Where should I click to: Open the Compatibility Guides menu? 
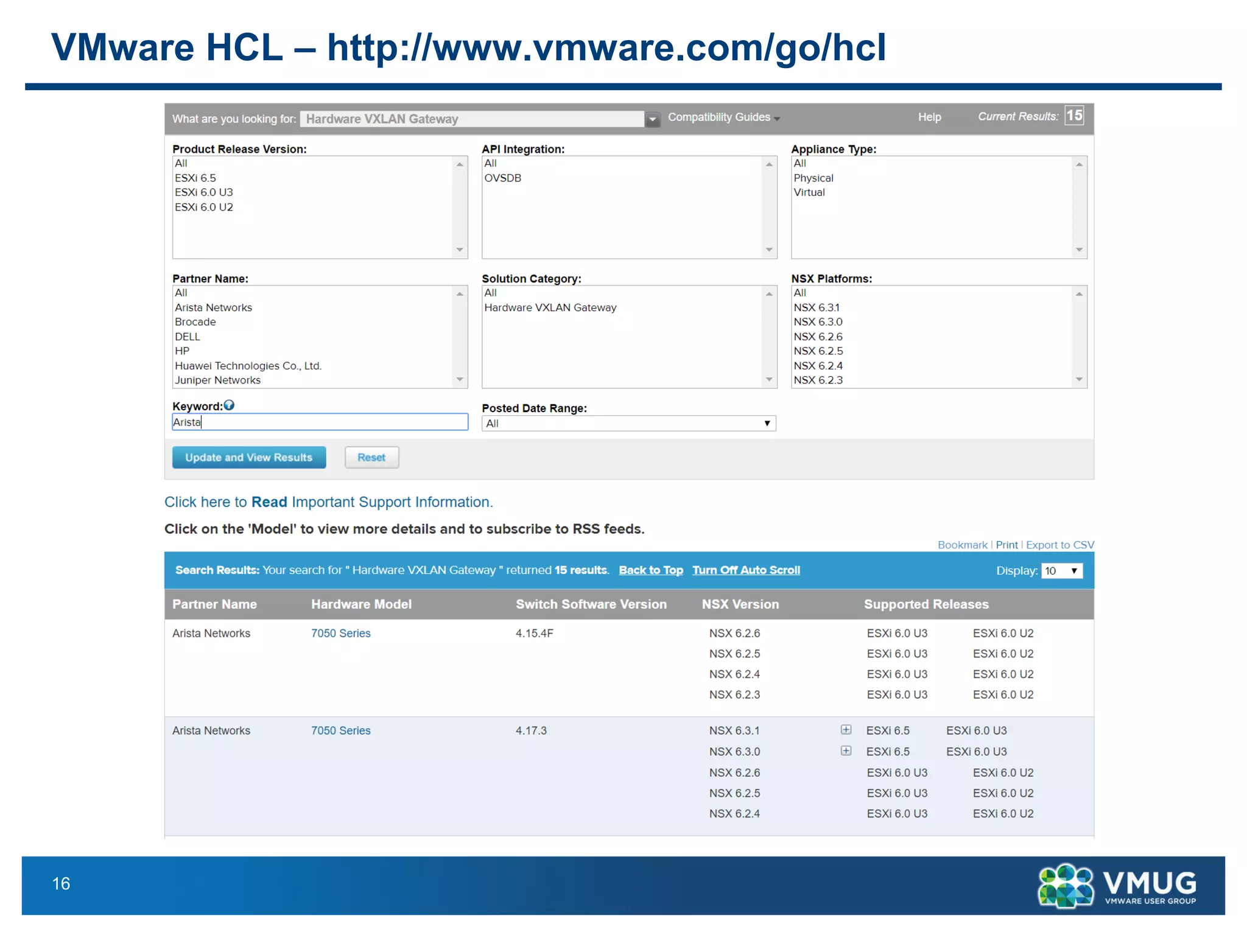click(x=723, y=117)
